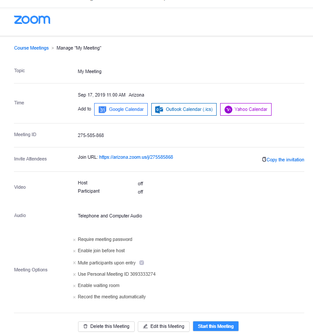Screen dimensions: 313x334
Task: Select the Sep 17, 2019 11:00 AM time
Action: pyautogui.click(x=102, y=95)
